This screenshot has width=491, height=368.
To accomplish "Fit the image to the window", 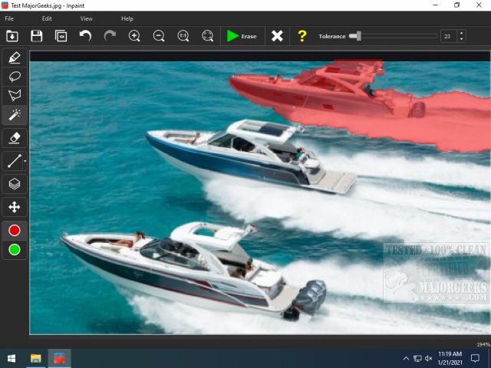I will 208,36.
